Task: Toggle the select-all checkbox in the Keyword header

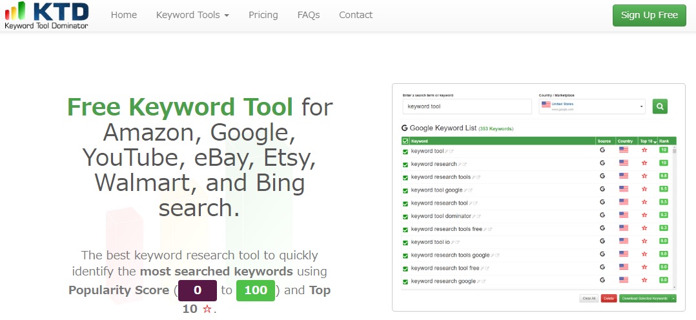Action: (405, 141)
